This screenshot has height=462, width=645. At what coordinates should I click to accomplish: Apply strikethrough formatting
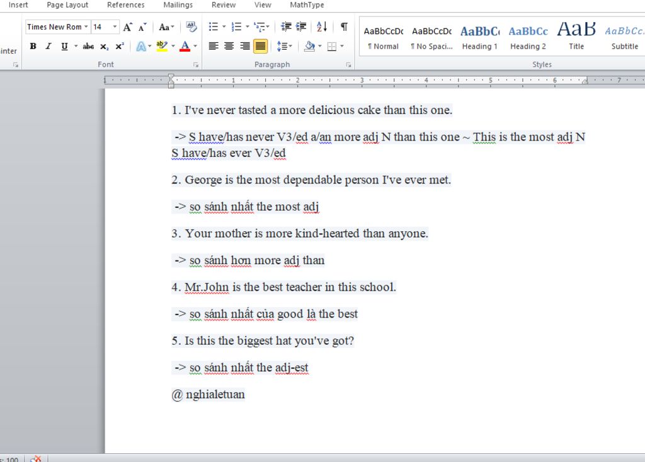click(x=88, y=46)
